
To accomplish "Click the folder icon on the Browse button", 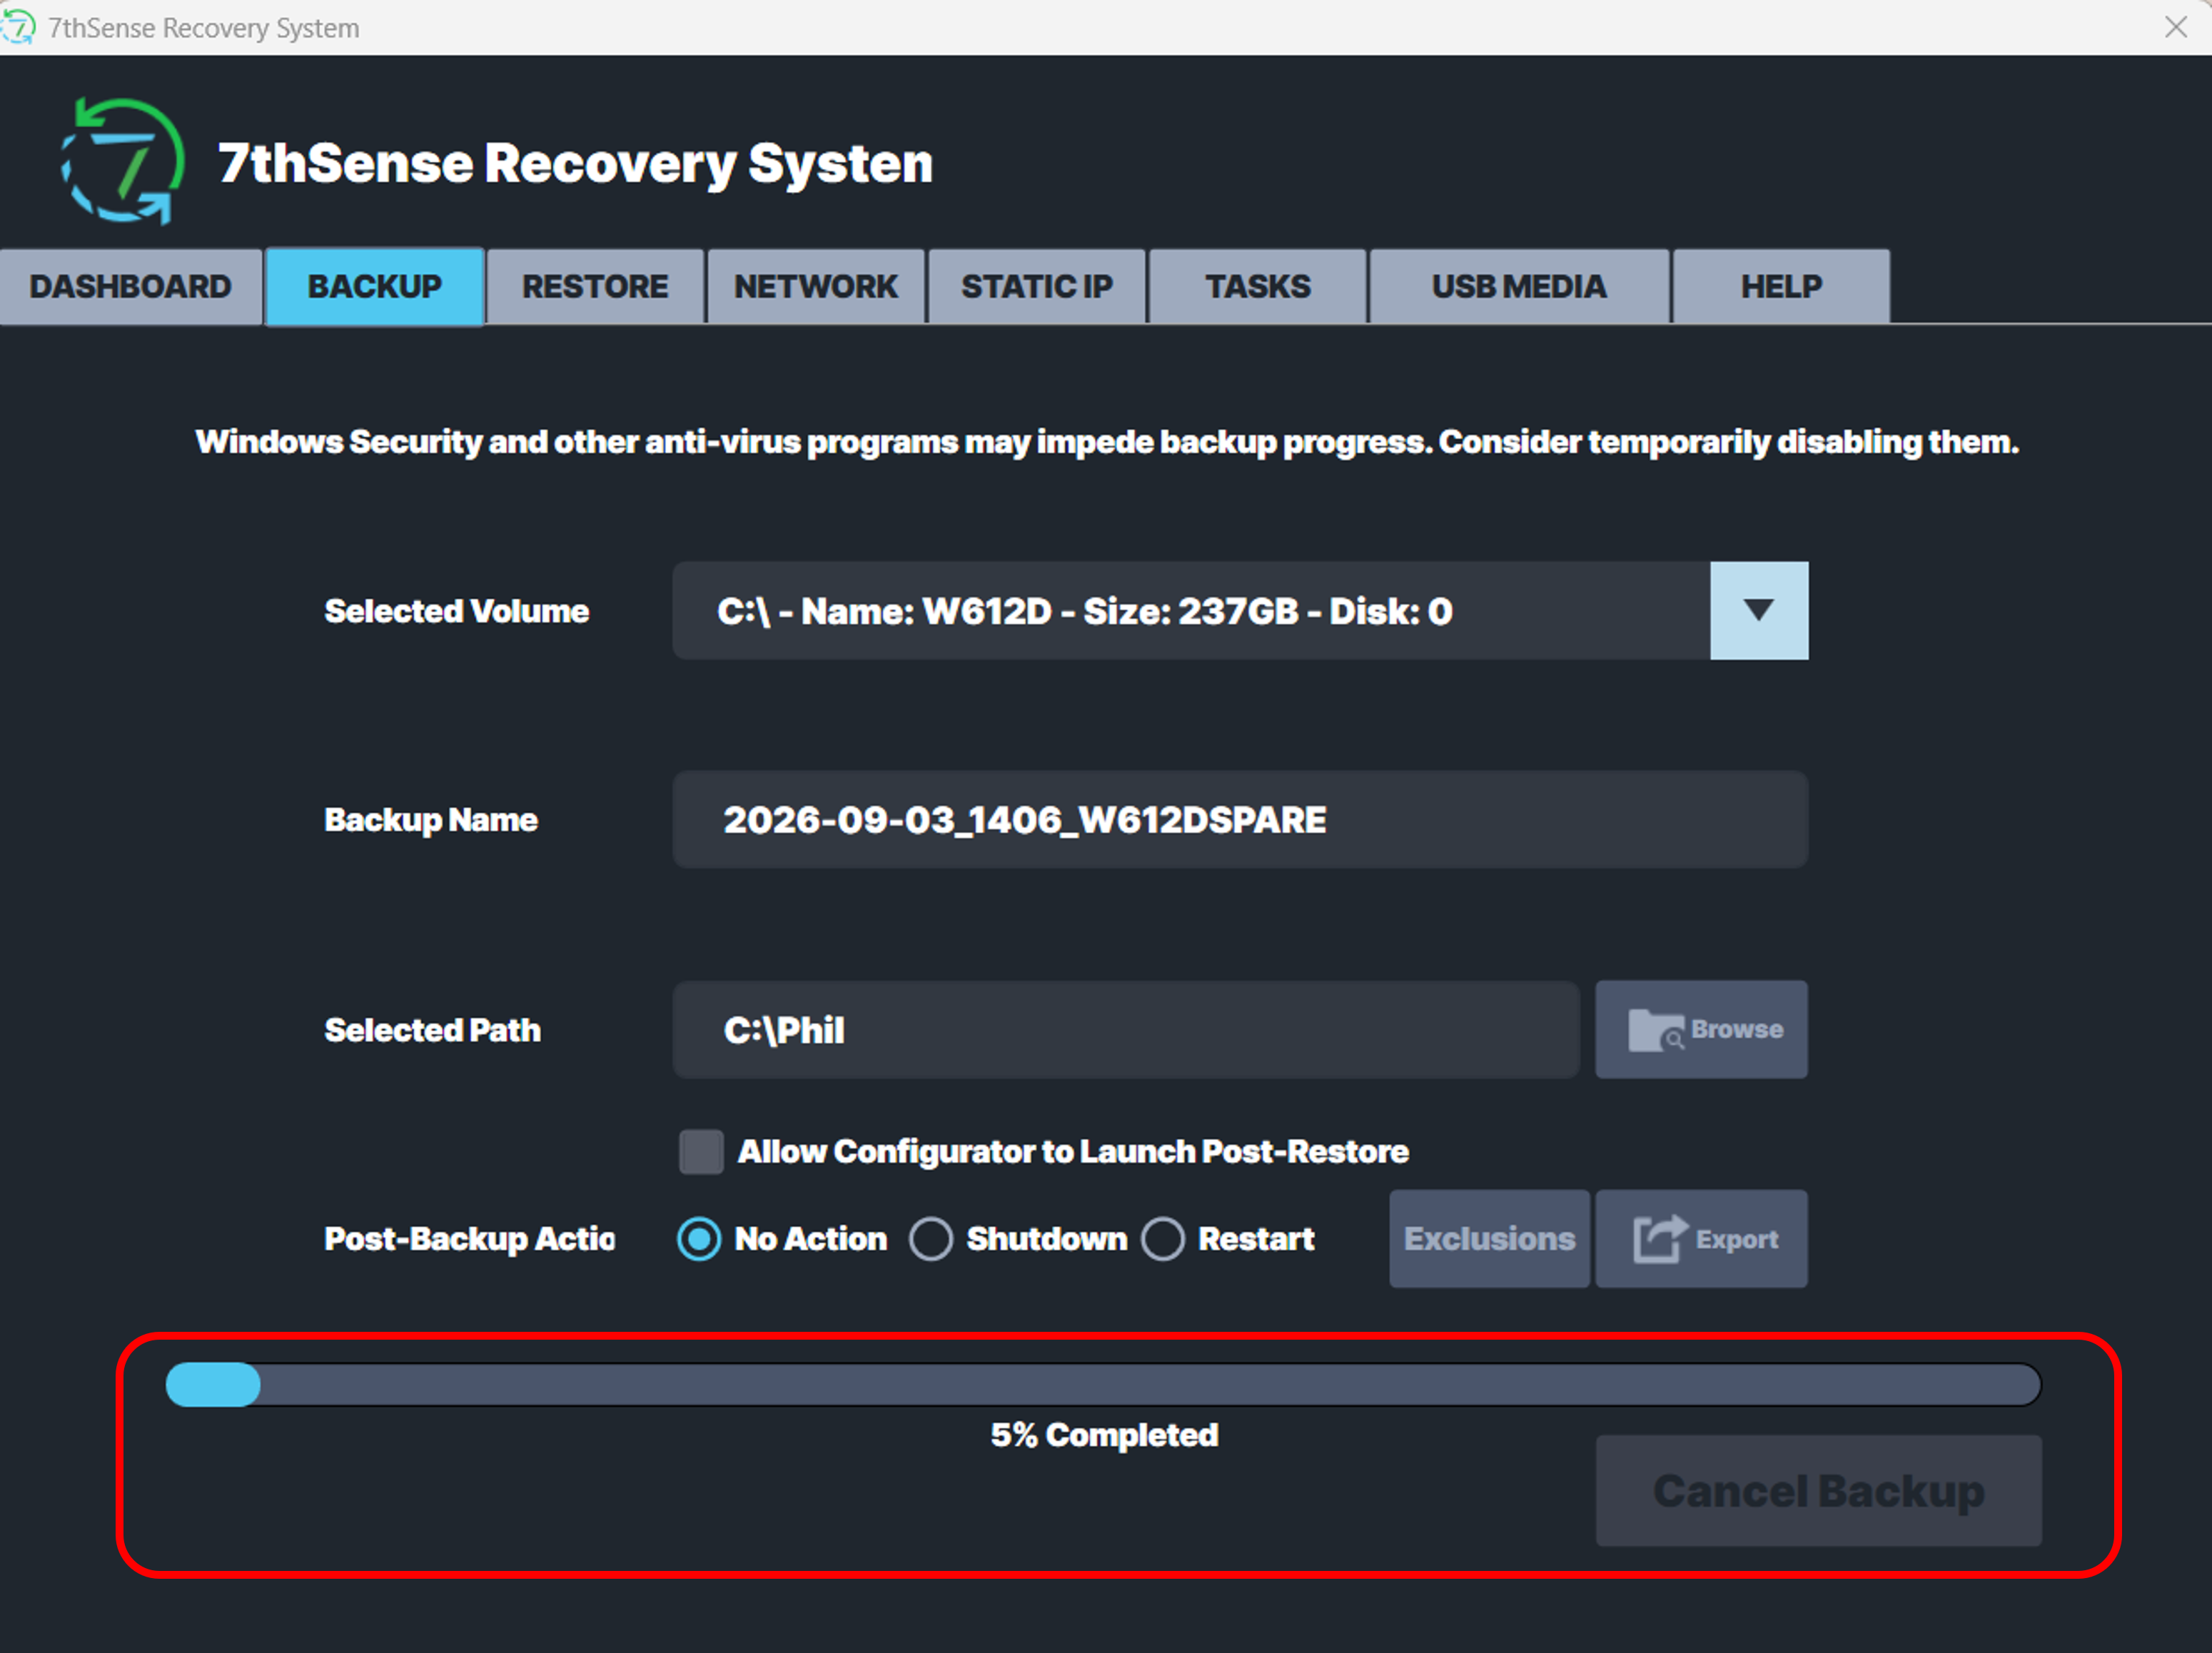I will point(1656,1030).
